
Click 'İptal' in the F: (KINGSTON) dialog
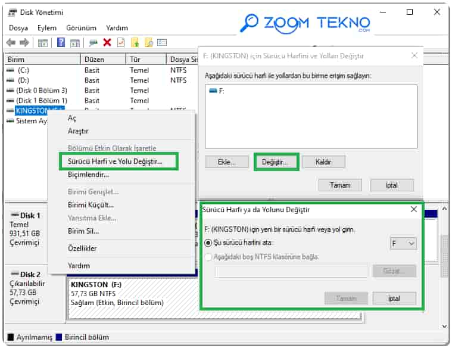(x=392, y=185)
